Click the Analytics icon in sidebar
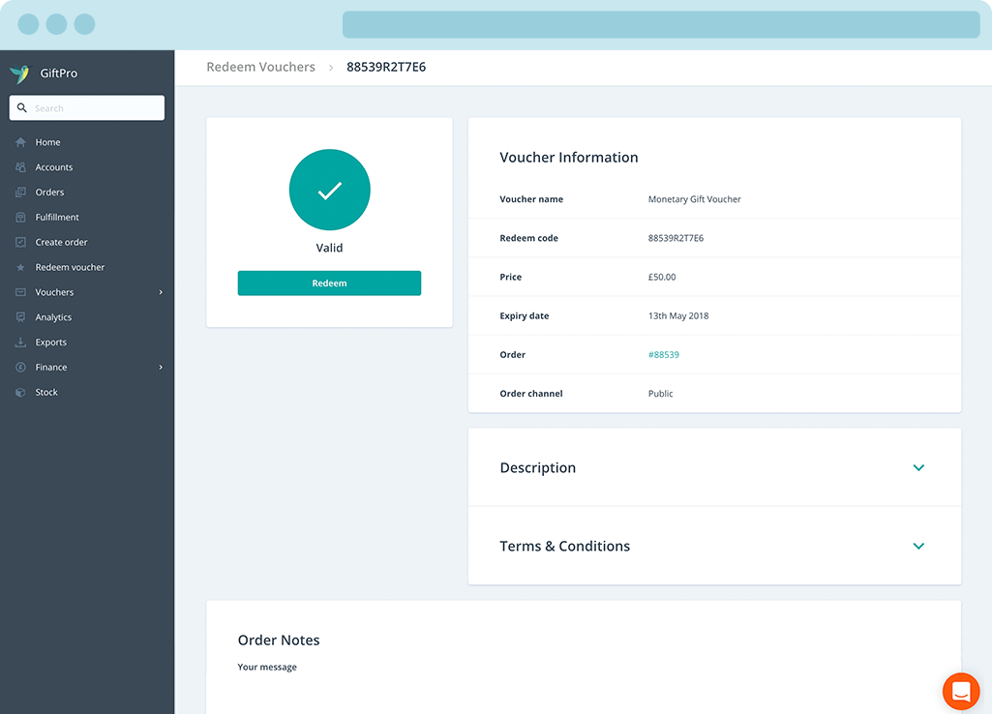 click(x=21, y=316)
